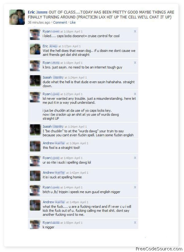Open Ryan's avatar on 1:16pm comment
The width and height of the screenshot is (184, 252).
pyautogui.click(x=35, y=34)
